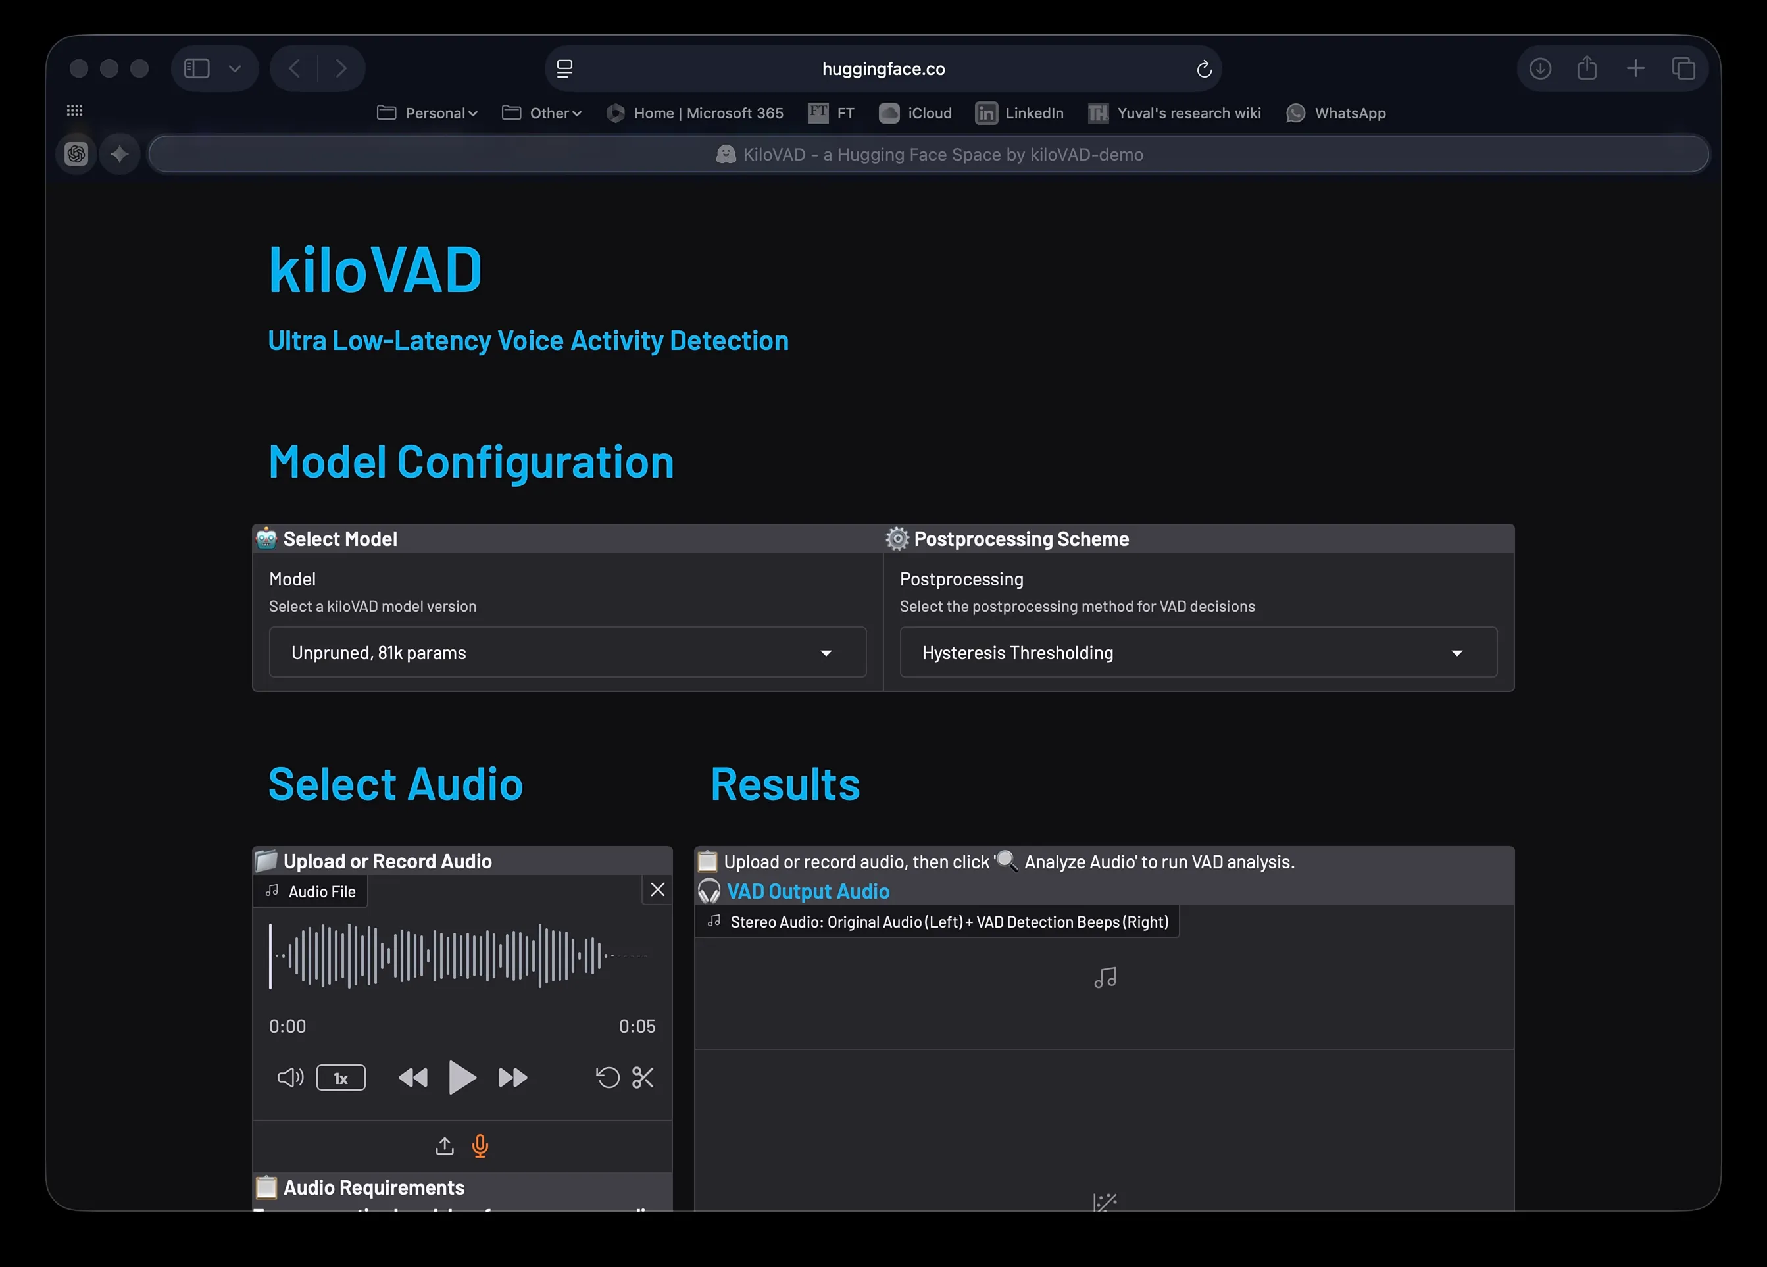Adjust the audio volume speaker icon
Screen dimensions: 1767x1267
pyautogui.click(x=290, y=1078)
